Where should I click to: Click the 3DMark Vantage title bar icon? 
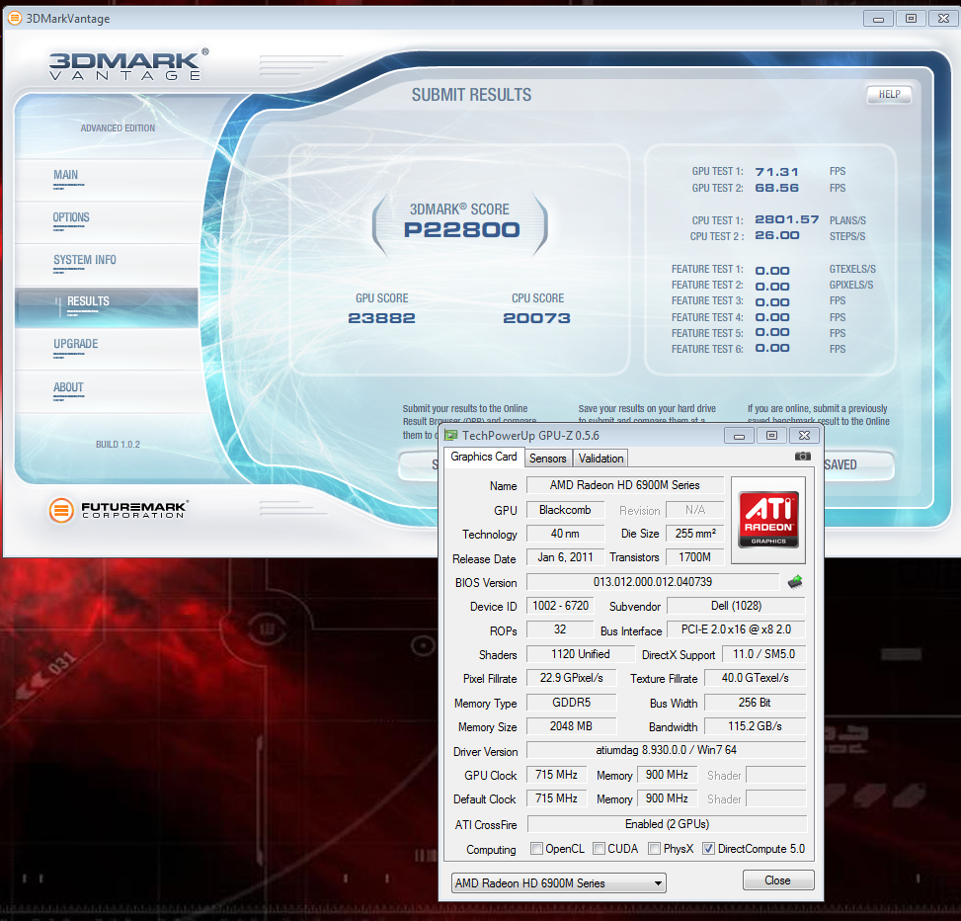tap(15, 18)
